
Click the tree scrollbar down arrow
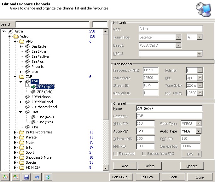coord(105,168)
